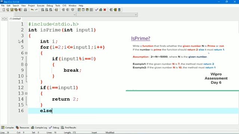Viewport: 239px width, 134px height.
Task: Click the New source file icon
Action: pos(4,10)
